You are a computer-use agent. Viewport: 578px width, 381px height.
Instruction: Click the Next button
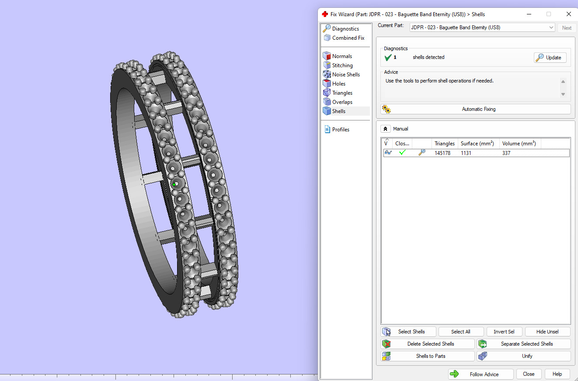click(x=567, y=27)
